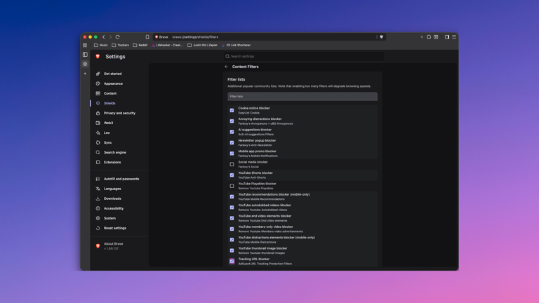Open the Leo settings section
539x303 pixels.
click(107, 133)
